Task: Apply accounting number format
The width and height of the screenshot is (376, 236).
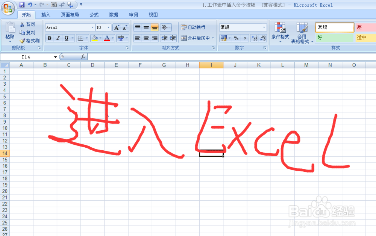Action: pyautogui.click(x=224, y=38)
